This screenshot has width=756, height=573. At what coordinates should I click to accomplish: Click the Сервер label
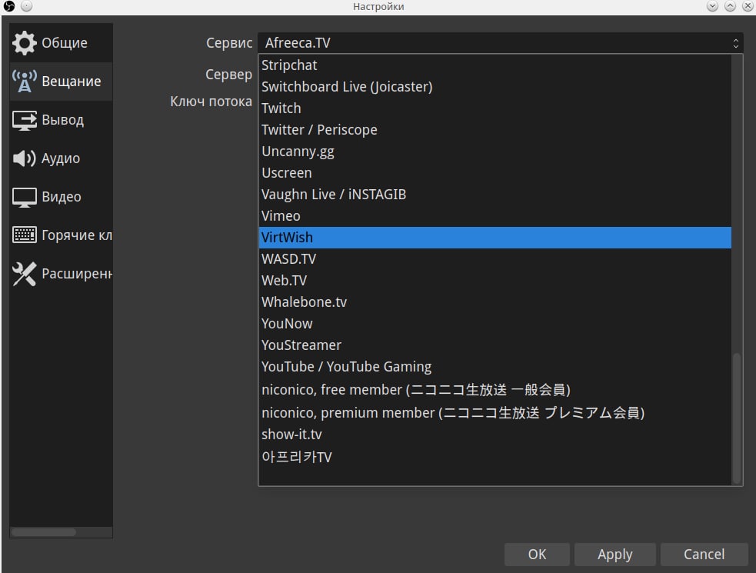coord(228,75)
